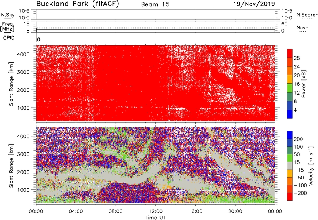This screenshot has width=318, height=220.
Task: Click the dotted Nave line in Freq panel
Action: (155, 28)
